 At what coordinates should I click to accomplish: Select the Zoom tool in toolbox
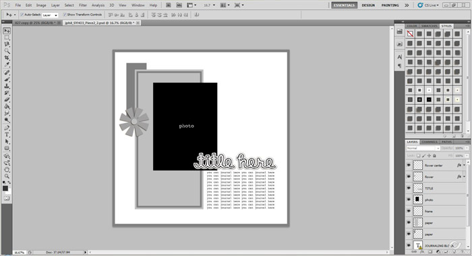click(7, 176)
